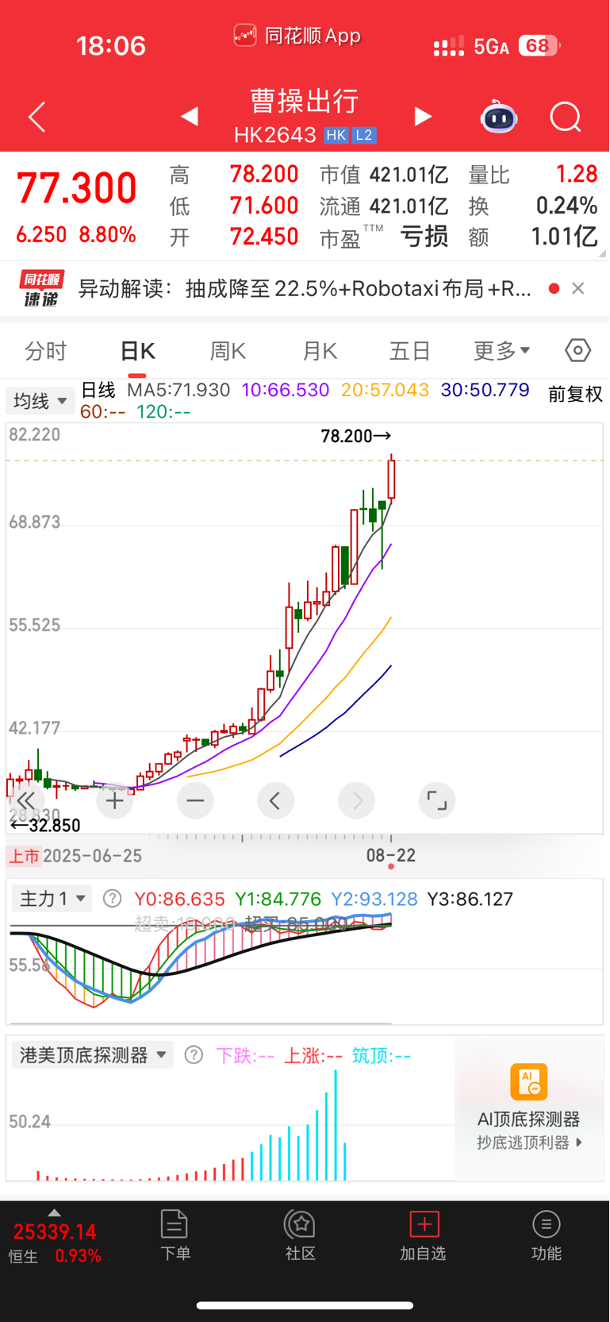Open help for 港美顶底探测器
The image size is (610, 1322).
coord(194,1055)
